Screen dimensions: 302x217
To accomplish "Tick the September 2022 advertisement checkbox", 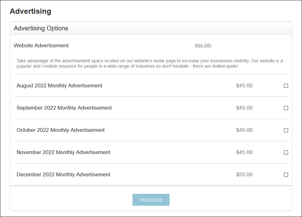I will [286, 108].
